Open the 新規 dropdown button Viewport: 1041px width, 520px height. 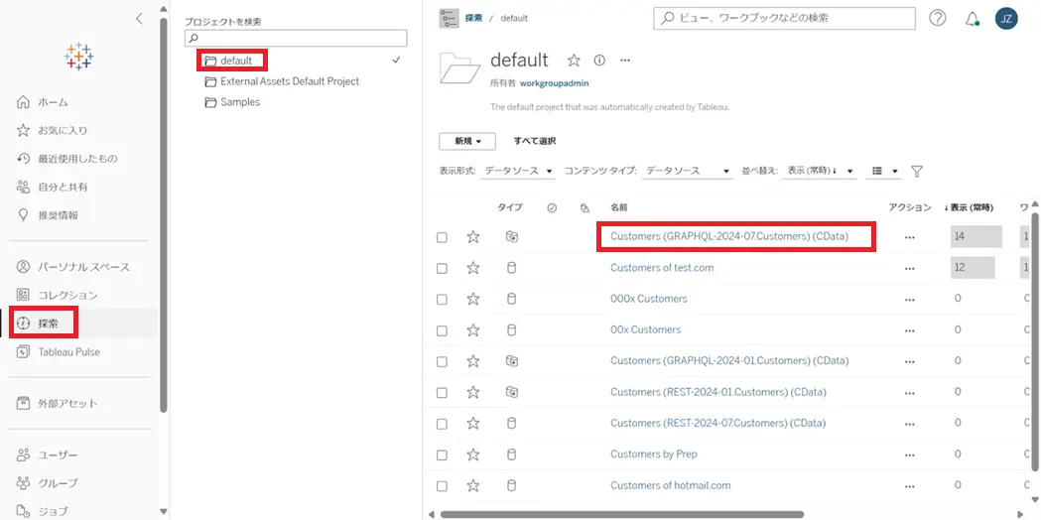467,142
